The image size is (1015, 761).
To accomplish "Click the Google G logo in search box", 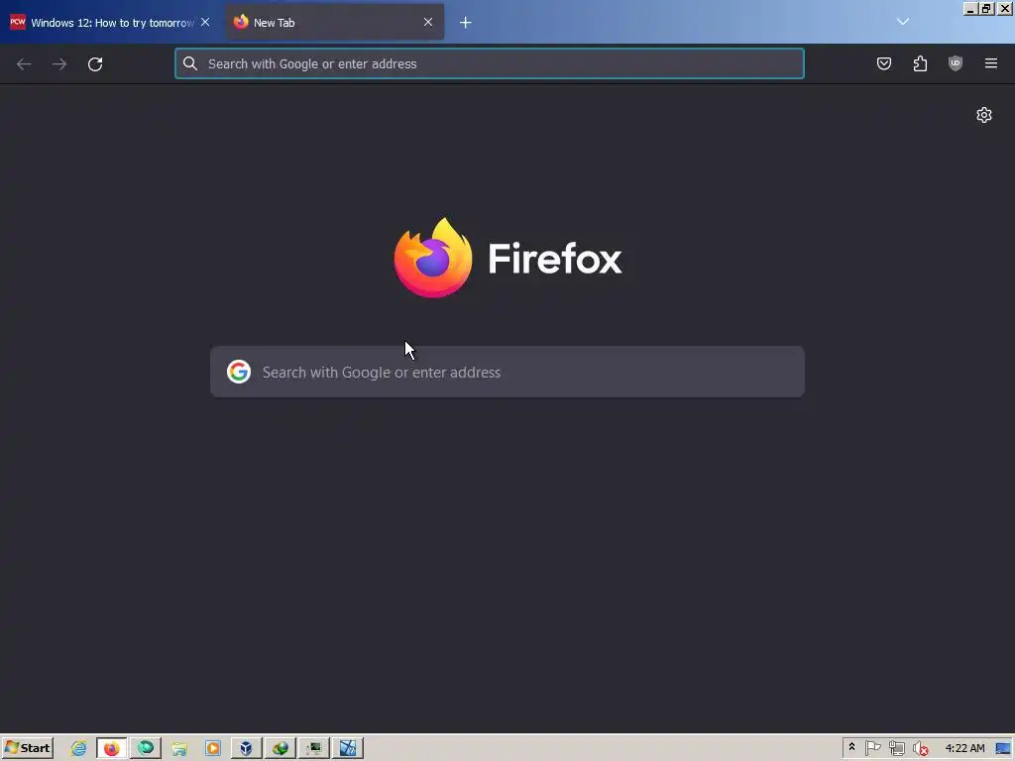I will (239, 372).
